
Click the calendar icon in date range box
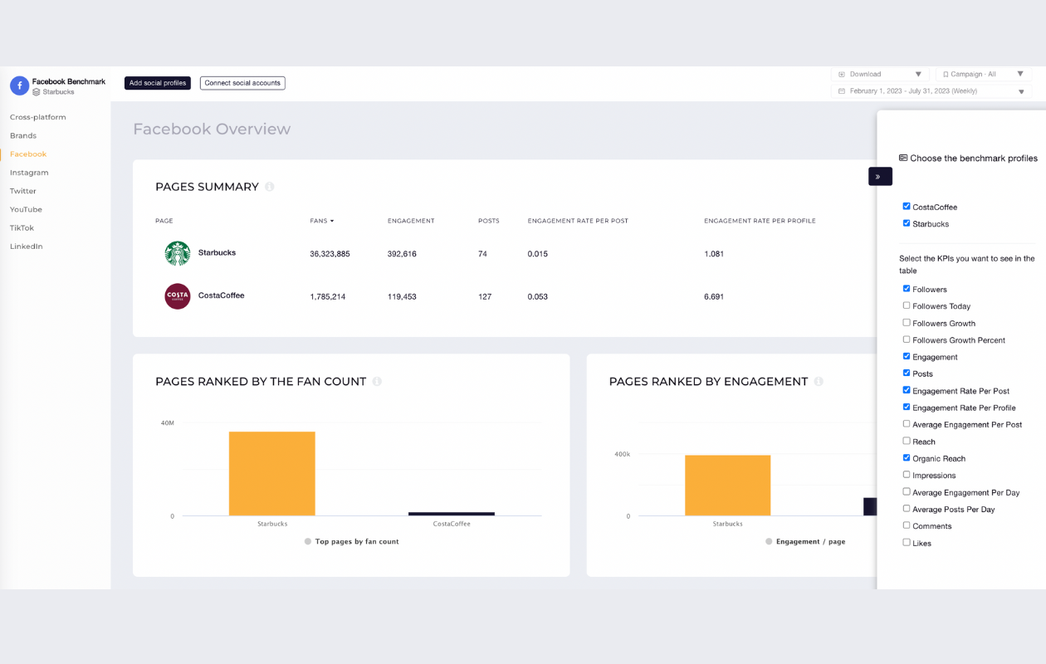842,91
